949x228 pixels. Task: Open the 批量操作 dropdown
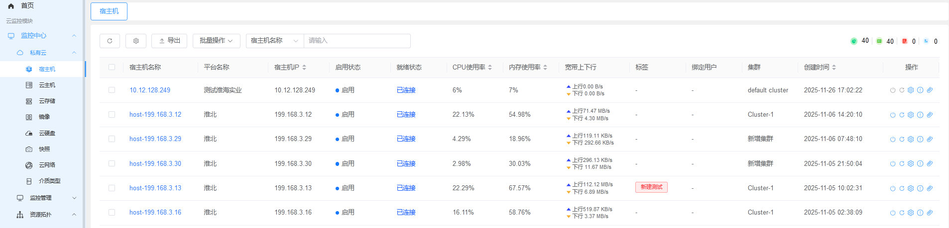[217, 41]
